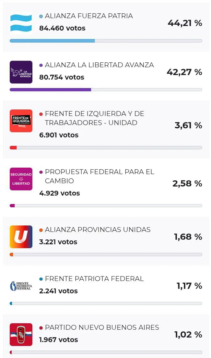Click the Fuerza Patria blue progress bar
The height and width of the screenshot is (358, 211).
coord(52,41)
